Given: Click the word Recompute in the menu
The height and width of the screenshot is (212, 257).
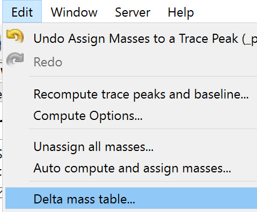Looking at the screenshot, I should [65, 94].
